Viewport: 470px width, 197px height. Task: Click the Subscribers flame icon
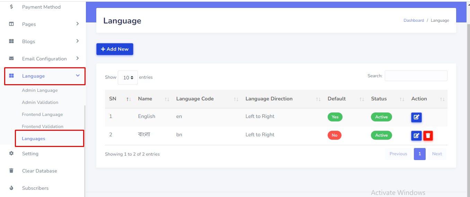click(11, 188)
